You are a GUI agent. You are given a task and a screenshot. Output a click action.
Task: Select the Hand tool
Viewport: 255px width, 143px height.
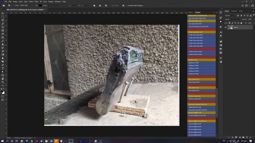[x=3, y=79]
